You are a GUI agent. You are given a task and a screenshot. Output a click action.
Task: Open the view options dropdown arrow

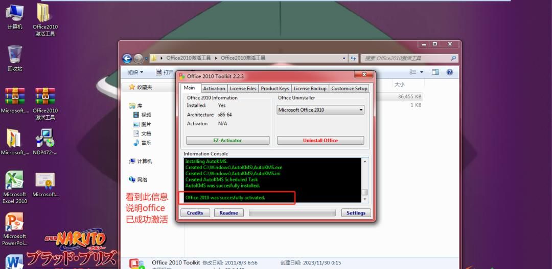click(421, 72)
